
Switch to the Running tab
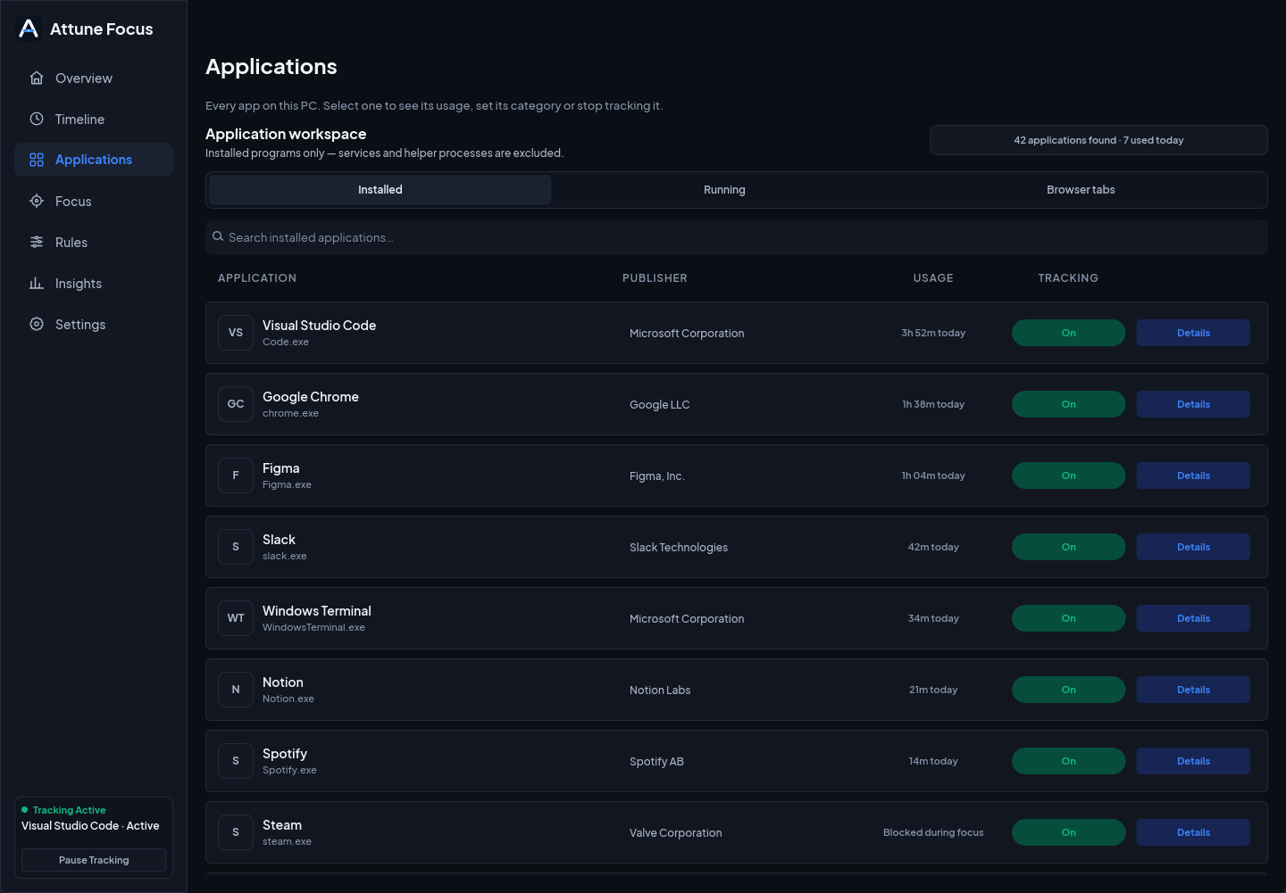[724, 190]
